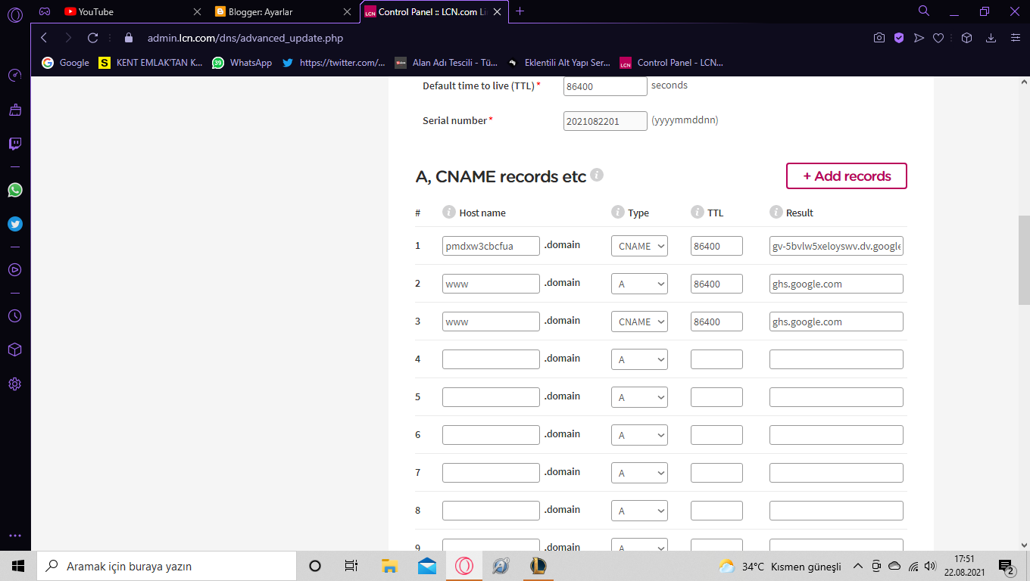Screen dimensions: 1030x581
Task: Open weather widget 34°C Kısmen güneşli
Action: [780, 566]
